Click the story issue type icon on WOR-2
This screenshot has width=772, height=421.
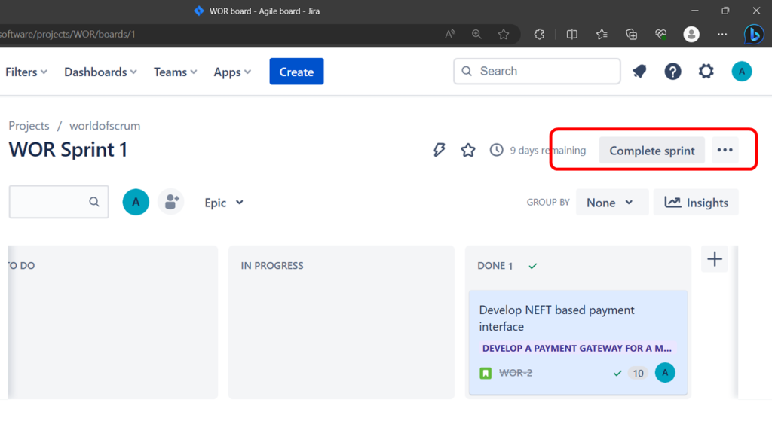(486, 373)
